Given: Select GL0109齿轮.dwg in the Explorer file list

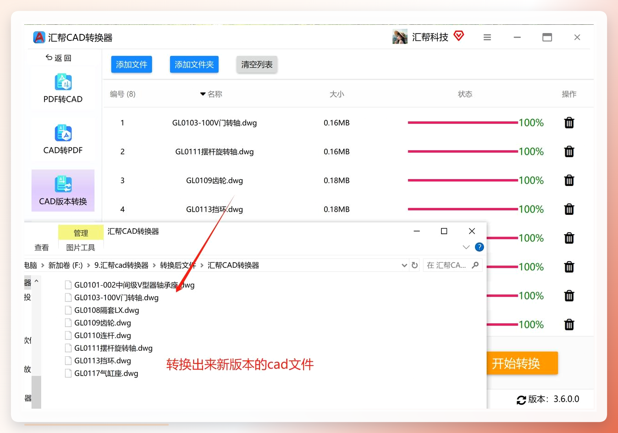Looking at the screenshot, I should (98, 323).
